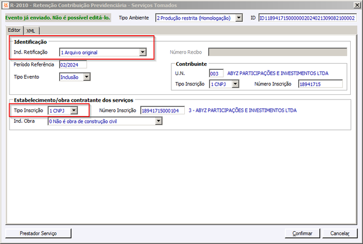
Task: Click contributor name beside U.N. field
Action: click(x=278, y=73)
